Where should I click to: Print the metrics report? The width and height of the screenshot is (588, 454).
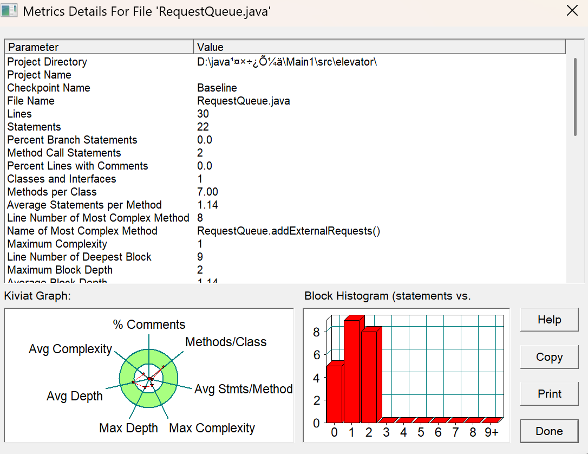(x=550, y=394)
